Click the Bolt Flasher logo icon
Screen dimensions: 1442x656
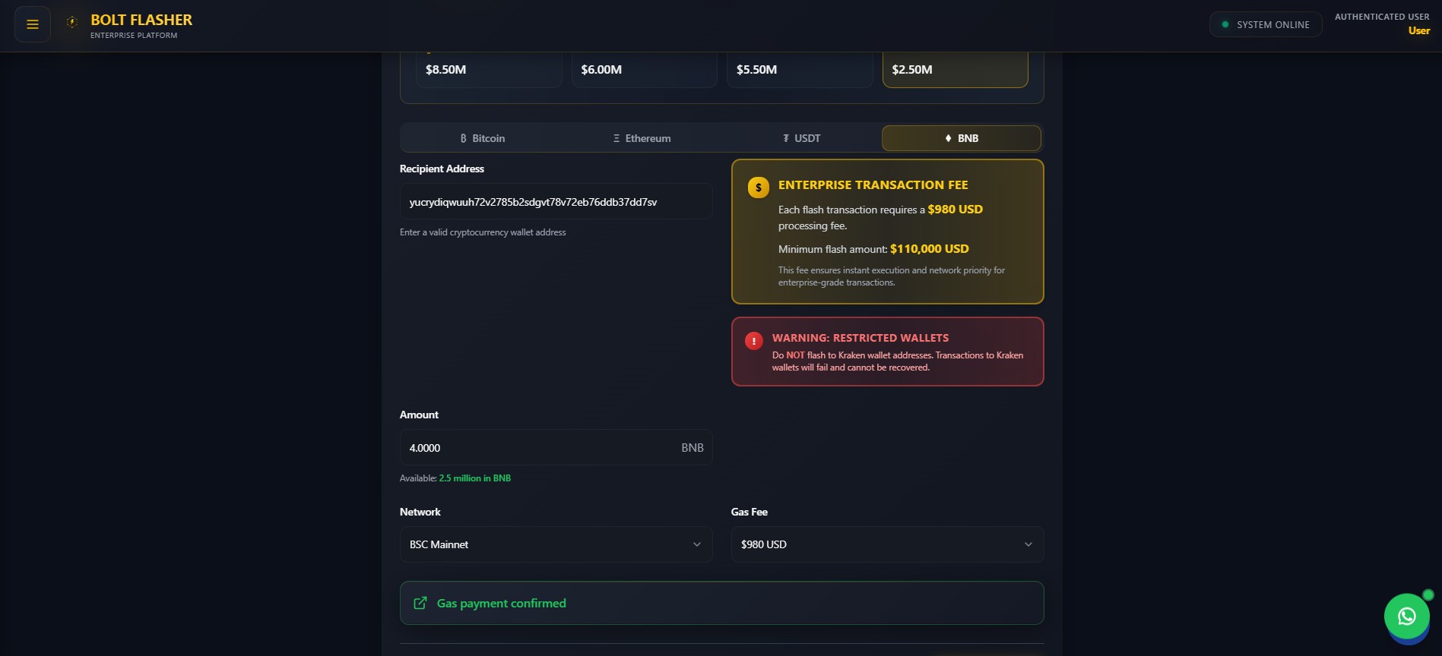click(72, 23)
